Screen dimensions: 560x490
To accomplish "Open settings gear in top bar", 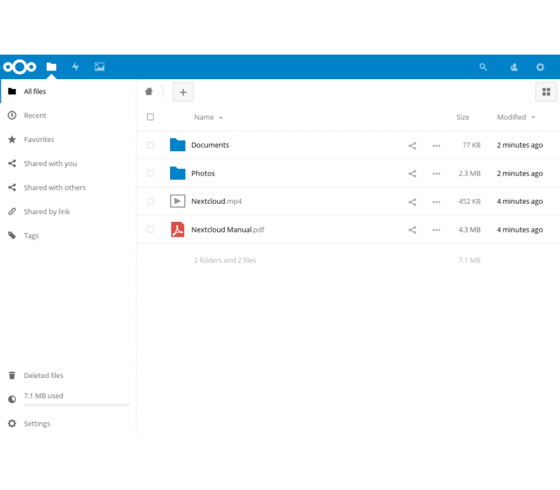I will tap(540, 67).
